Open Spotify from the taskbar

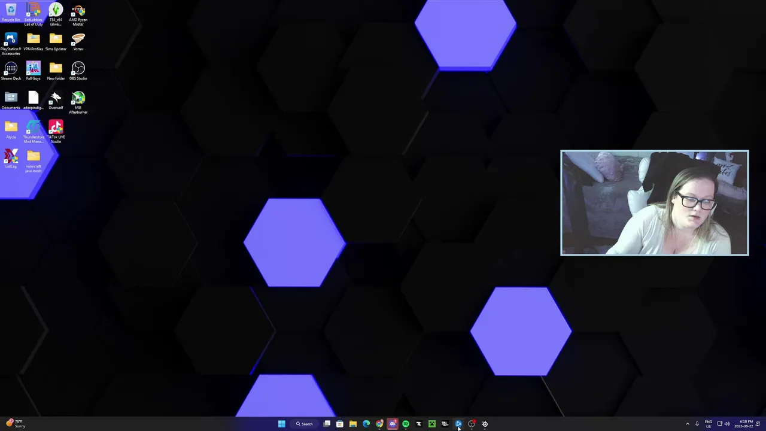tap(406, 424)
